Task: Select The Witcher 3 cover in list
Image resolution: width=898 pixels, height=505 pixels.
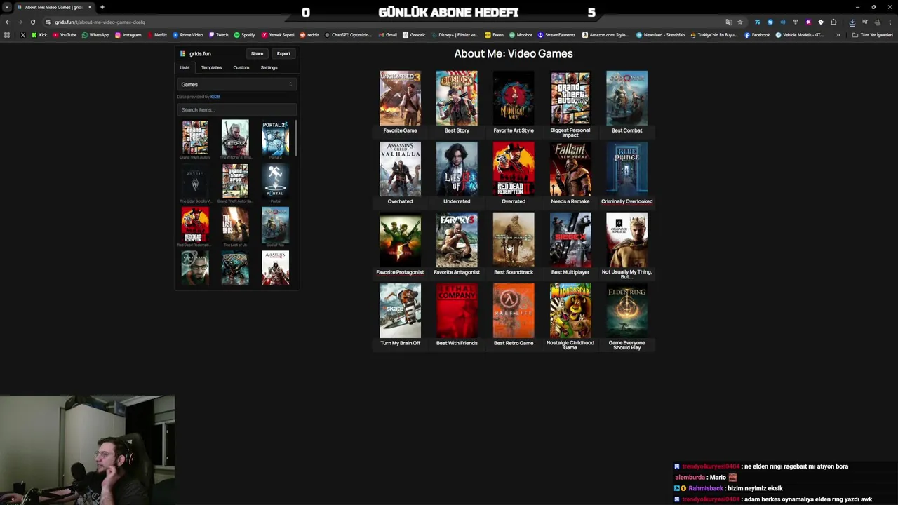Action: click(x=235, y=137)
